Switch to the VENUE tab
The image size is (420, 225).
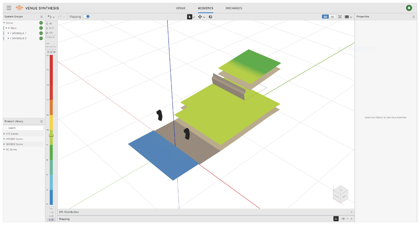pyautogui.click(x=181, y=8)
